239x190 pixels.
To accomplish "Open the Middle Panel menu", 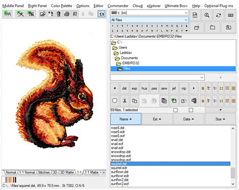I will point(13,6).
